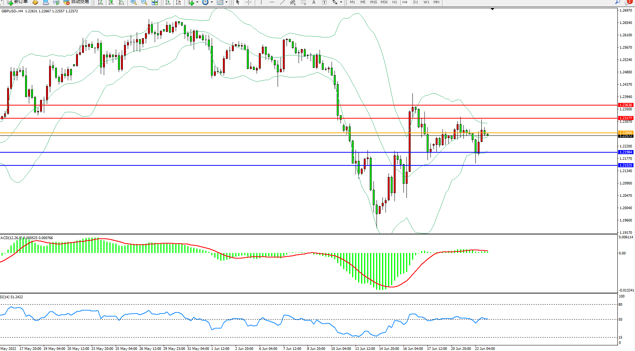This screenshot has width=635, height=351.
Task: Click the chart shift triangle marker
Action: 492,9
